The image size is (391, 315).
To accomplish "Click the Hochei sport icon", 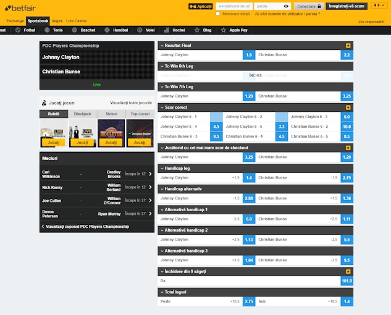I will coord(167,30).
